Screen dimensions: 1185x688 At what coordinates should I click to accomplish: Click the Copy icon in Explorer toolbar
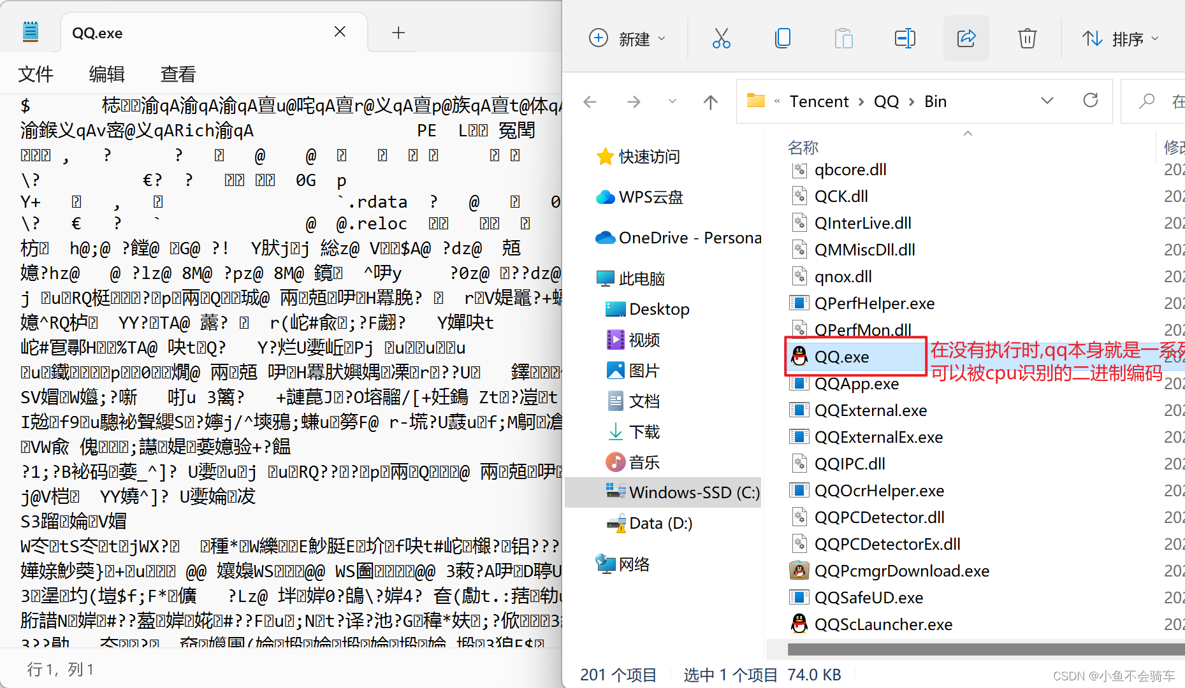[x=782, y=39]
